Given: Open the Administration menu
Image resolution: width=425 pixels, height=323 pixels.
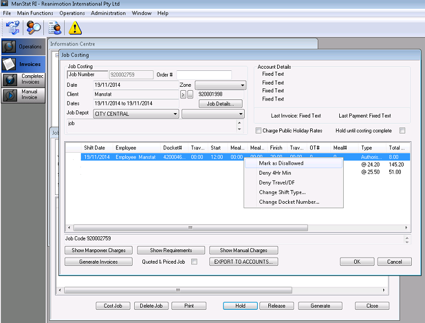Looking at the screenshot, I should 108,13.
